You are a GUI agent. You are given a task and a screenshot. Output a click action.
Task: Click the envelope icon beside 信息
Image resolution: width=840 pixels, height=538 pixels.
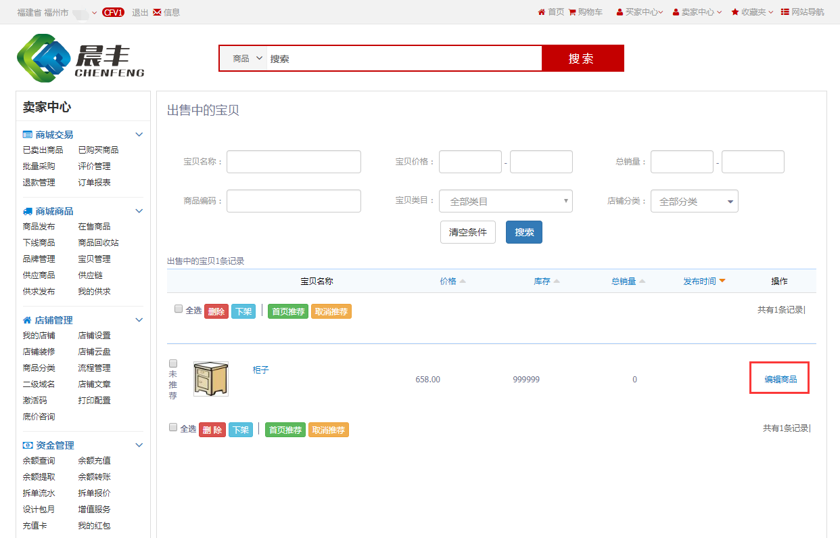point(157,12)
